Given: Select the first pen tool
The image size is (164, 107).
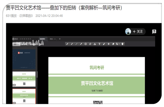Looking at the screenshot, I should pyautogui.click(x=67, y=44).
